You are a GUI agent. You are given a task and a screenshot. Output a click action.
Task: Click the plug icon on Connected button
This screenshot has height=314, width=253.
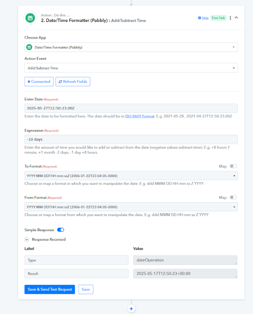29,82
